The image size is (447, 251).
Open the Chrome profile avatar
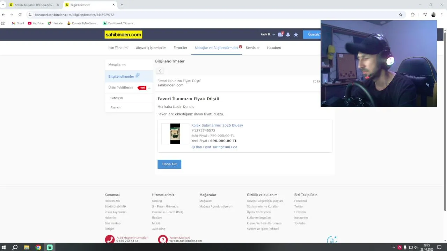(433, 15)
